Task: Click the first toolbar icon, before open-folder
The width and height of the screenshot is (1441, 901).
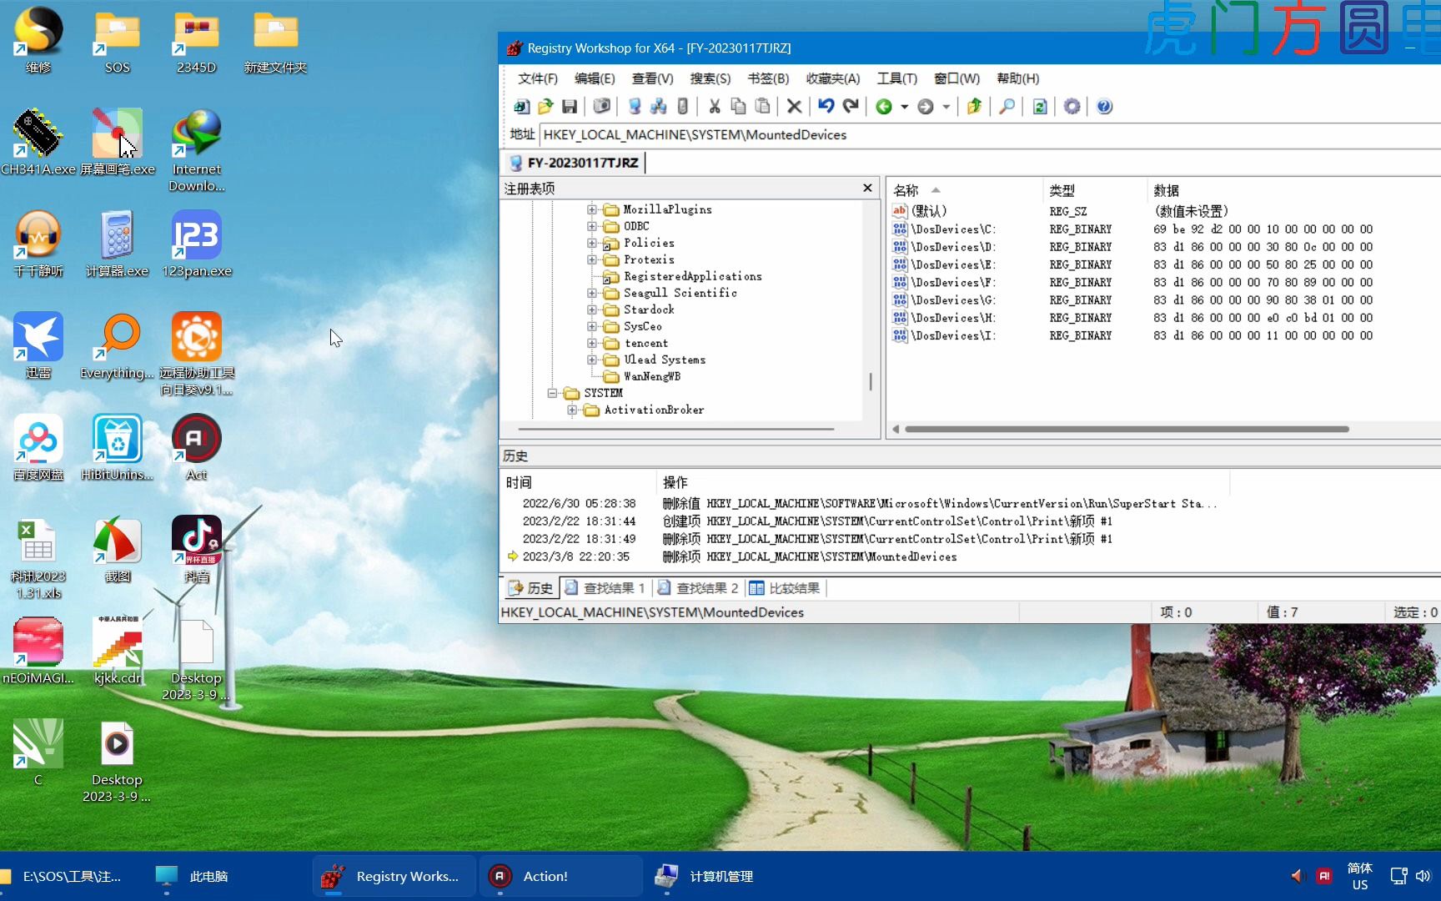Action: point(521,107)
